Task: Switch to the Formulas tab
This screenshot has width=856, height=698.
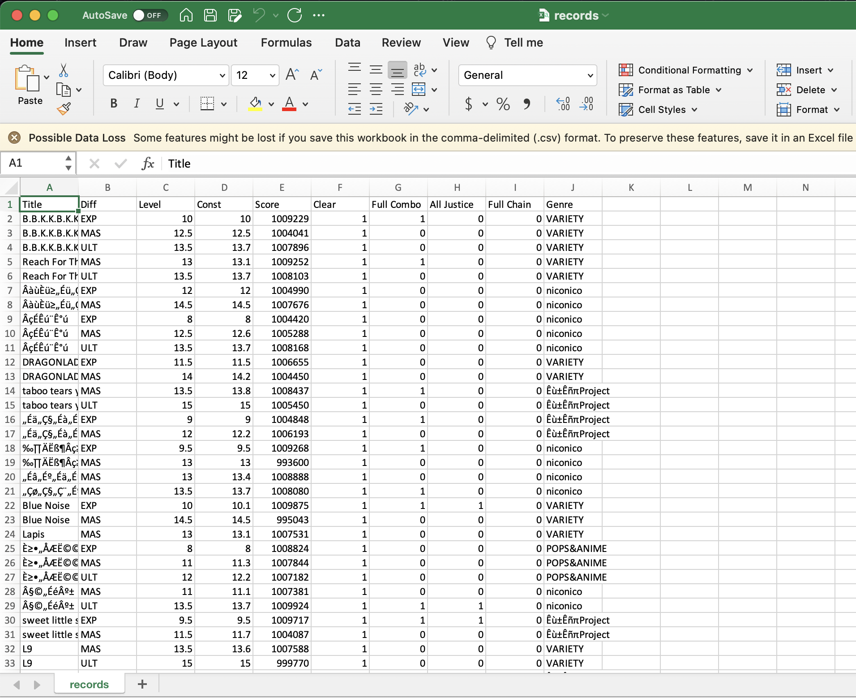Action: click(x=286, y=43)
